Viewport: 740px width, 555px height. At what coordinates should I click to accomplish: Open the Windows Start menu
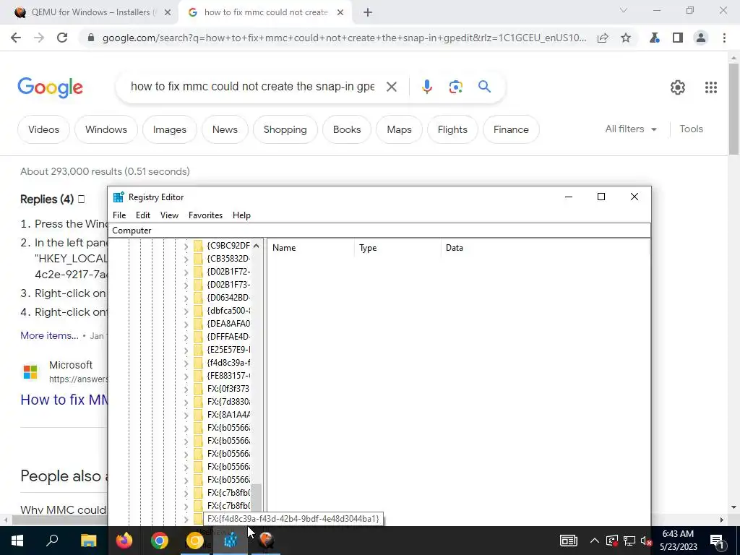click(x=17, y=541)
